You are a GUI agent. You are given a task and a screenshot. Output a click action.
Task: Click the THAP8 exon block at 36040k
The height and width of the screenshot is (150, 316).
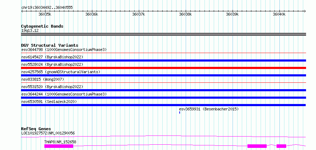pyautogui.click(x=281, y=146)
